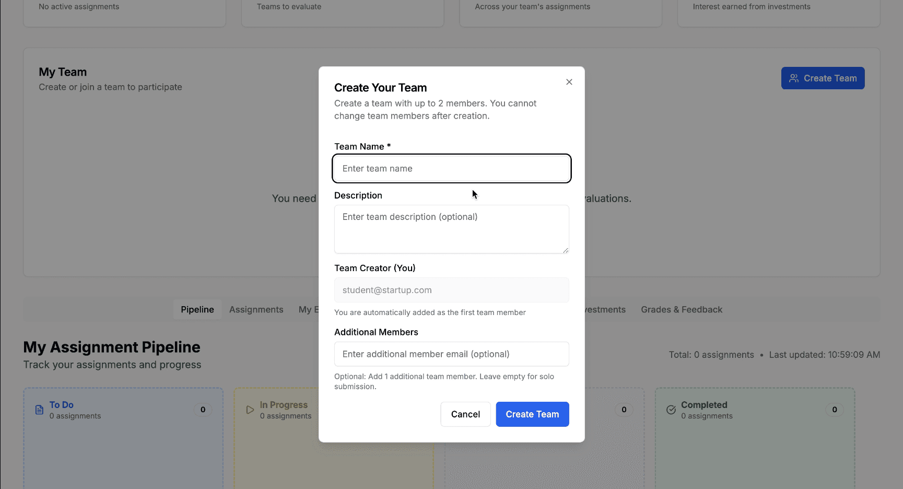Focus the Team Name input field

[452, 168]
